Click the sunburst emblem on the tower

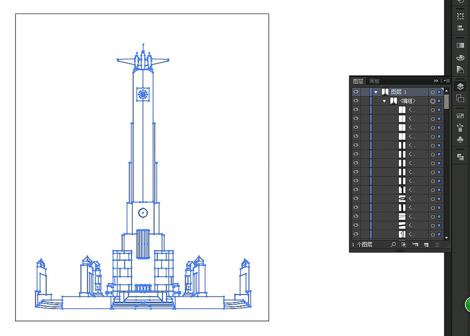pos(143,94)
